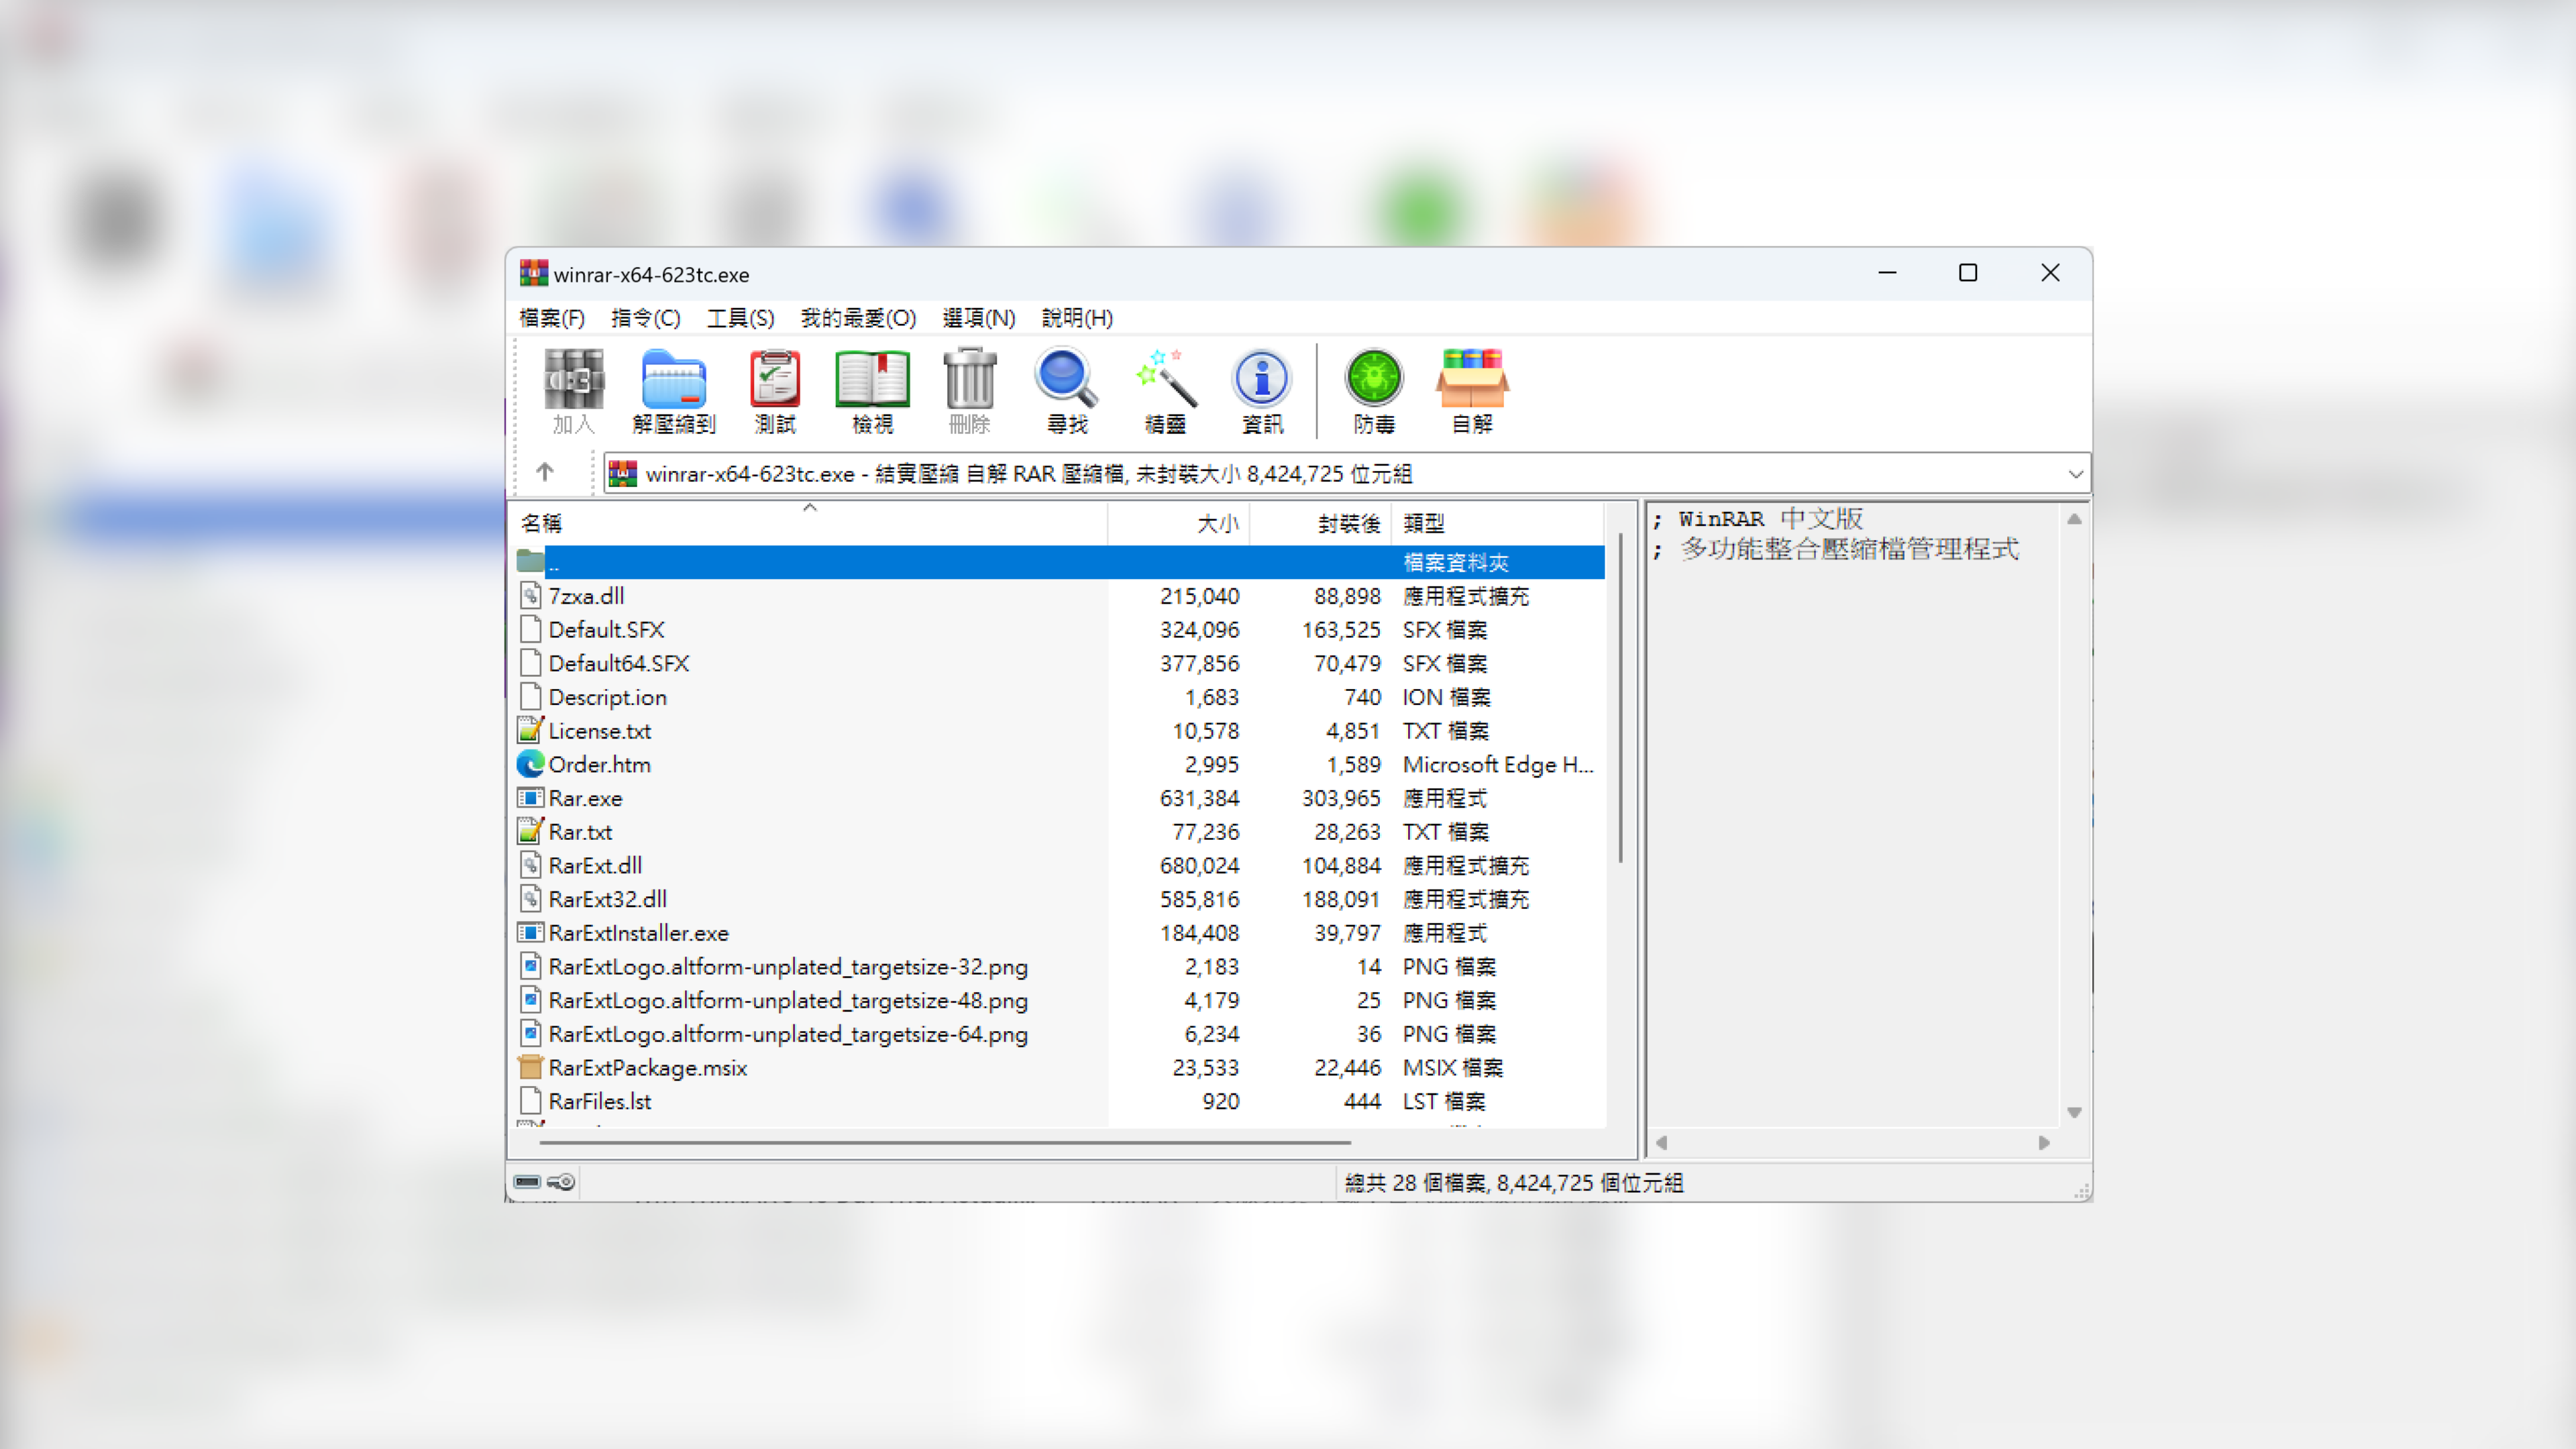Screen dimensions: 2576x1449
Task: Open the 檔案(F) File menu
Action: [552, 318]
